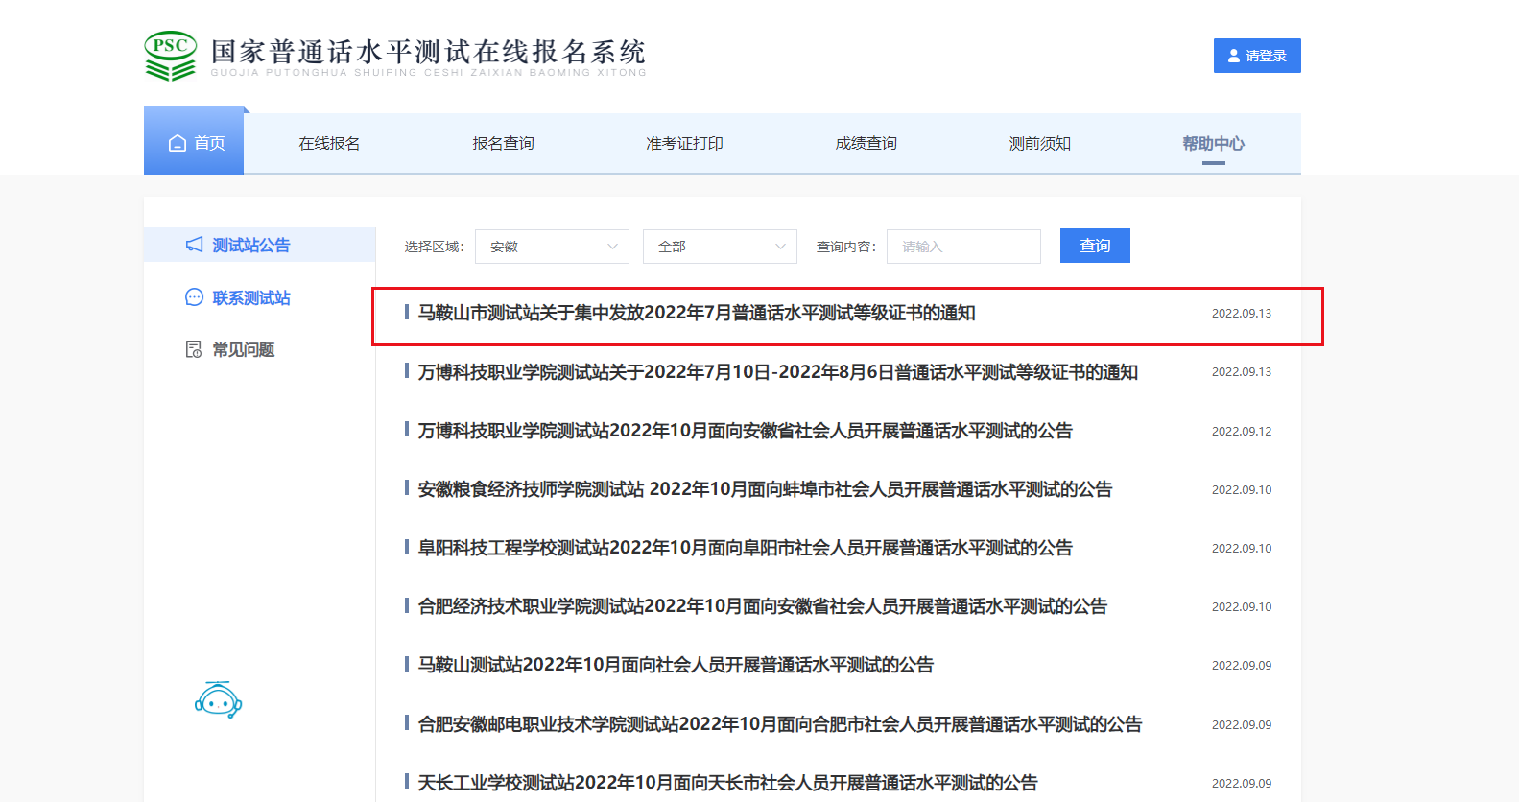Open 天长工业学校测试站 announcement
Screen dimensions: 1519x802
pyautogui.click(x=727, y=783)
